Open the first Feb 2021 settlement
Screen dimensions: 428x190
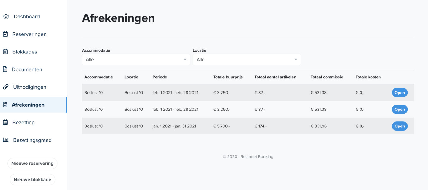(x=399, y=93)
